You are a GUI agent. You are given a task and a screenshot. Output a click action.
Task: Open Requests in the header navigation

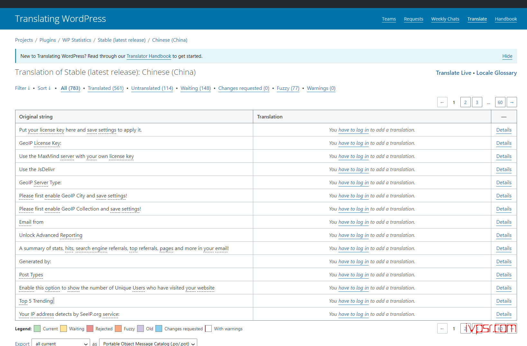click(413, 19)
